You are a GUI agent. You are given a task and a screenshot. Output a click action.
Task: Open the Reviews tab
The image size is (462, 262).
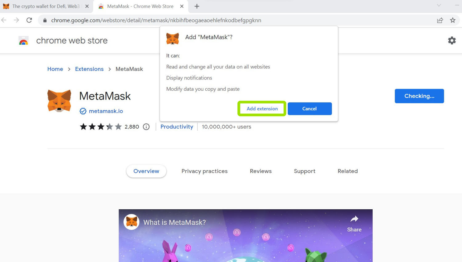261,171
